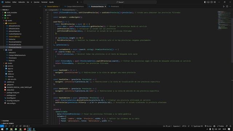Open main.tsx file
Screen dimensions: 233x131
[x=11, y=77]
